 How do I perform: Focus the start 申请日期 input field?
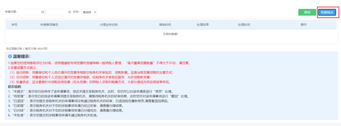pyautogui.click(x=32, y=12)
